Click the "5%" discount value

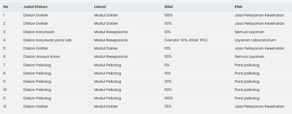[x=167, y=65]
